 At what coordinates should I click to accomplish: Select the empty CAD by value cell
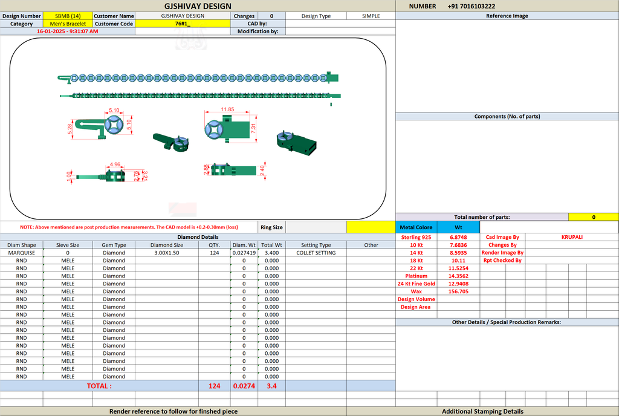pyautogui.click(x=340, y=24)
